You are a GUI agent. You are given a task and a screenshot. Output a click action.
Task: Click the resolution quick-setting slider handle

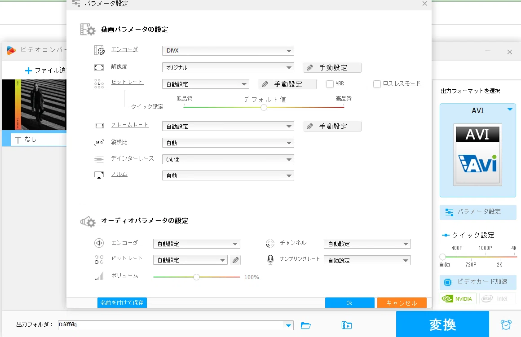pos(442,257)
